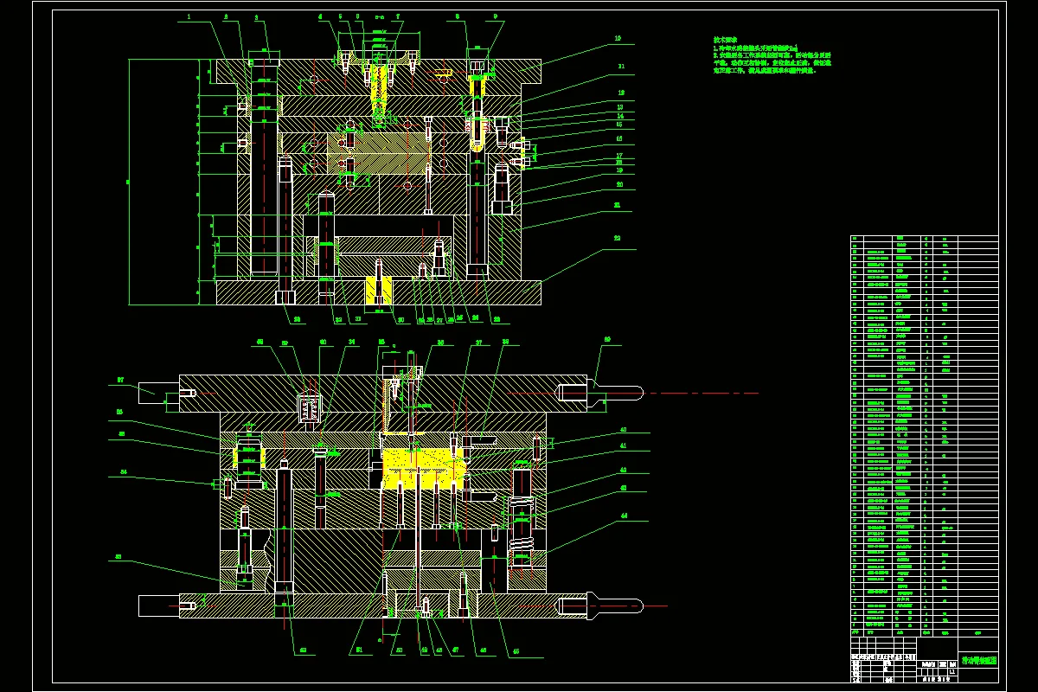Image resolution: width=1038 pixels, height=692 pixels.
Task: Select part callout 11
Action: (x=621, y=66)
